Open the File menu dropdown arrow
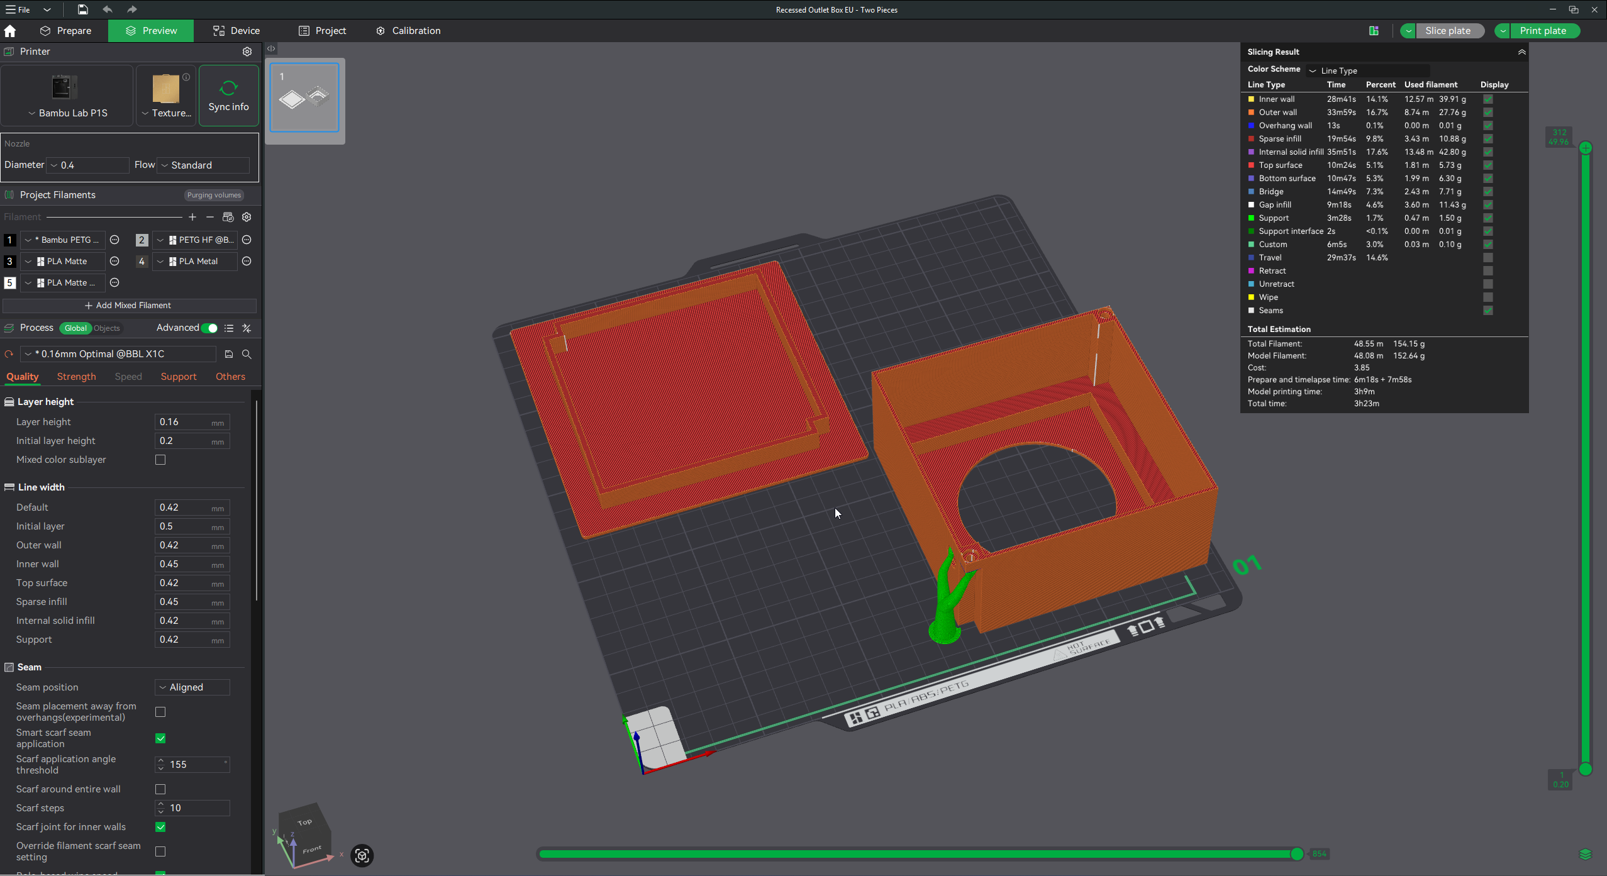The height and width of the screenshot is (876, 1607). (47, 9)
